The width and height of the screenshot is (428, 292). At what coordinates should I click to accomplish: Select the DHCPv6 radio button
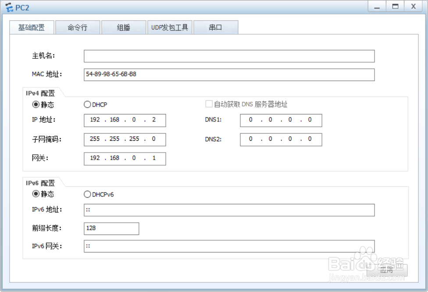[x=87, y=194]
